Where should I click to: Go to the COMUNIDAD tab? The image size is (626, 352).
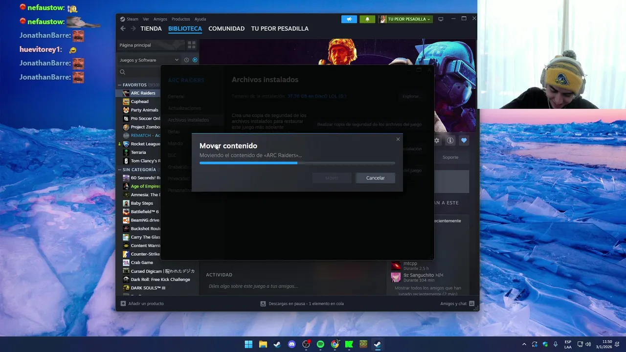226,29
